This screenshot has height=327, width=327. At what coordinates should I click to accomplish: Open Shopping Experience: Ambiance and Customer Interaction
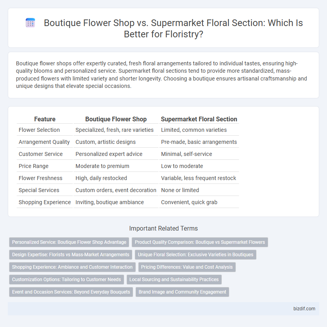[72, 267]
